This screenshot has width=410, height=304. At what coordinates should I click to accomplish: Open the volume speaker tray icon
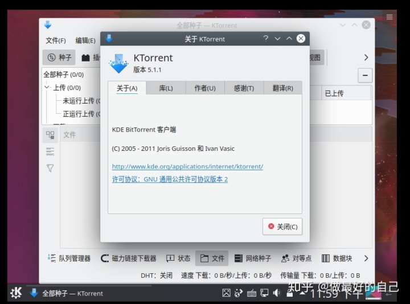tap(276, 293)
